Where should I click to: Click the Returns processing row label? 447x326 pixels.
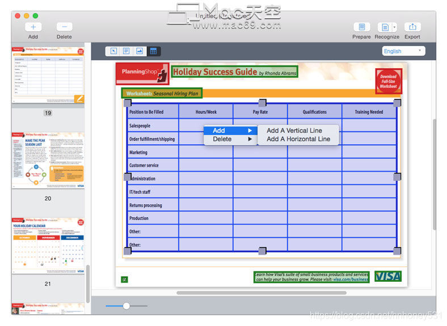tap(145, 205)
